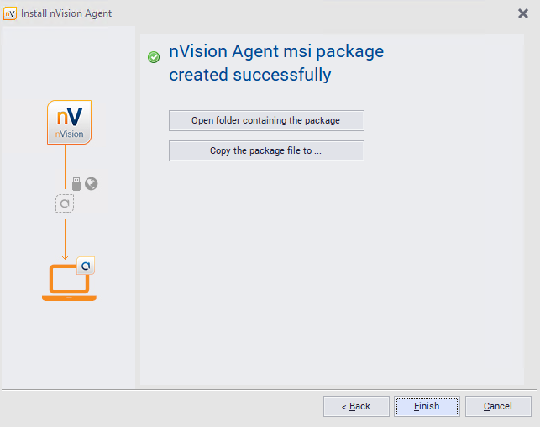Click the green success checkmark icon
The image size is (540, 427).
pyautogui.click(x=154, y=57)
